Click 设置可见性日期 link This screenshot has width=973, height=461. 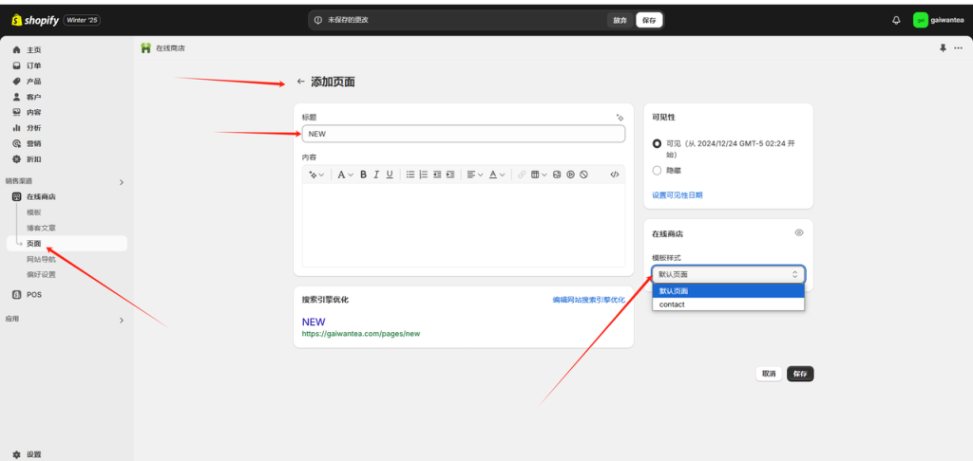677,195
